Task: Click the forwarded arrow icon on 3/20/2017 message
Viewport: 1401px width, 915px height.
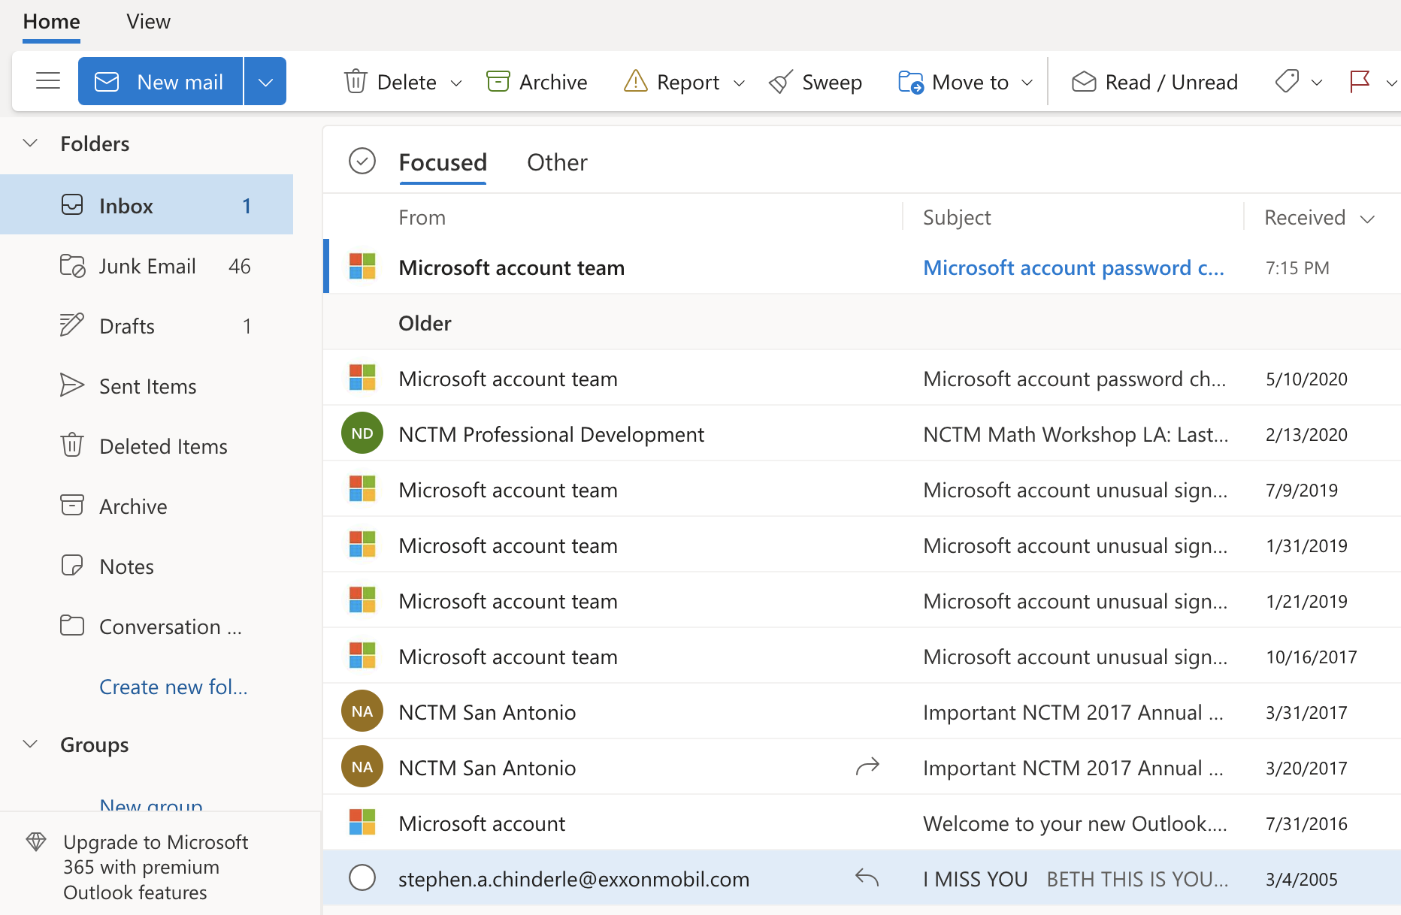Action: tap(867, 767)
